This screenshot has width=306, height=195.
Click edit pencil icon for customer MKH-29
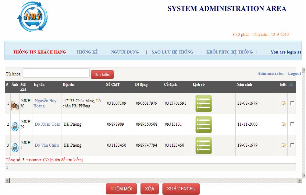pyautogui.click(x=284, y=125)
